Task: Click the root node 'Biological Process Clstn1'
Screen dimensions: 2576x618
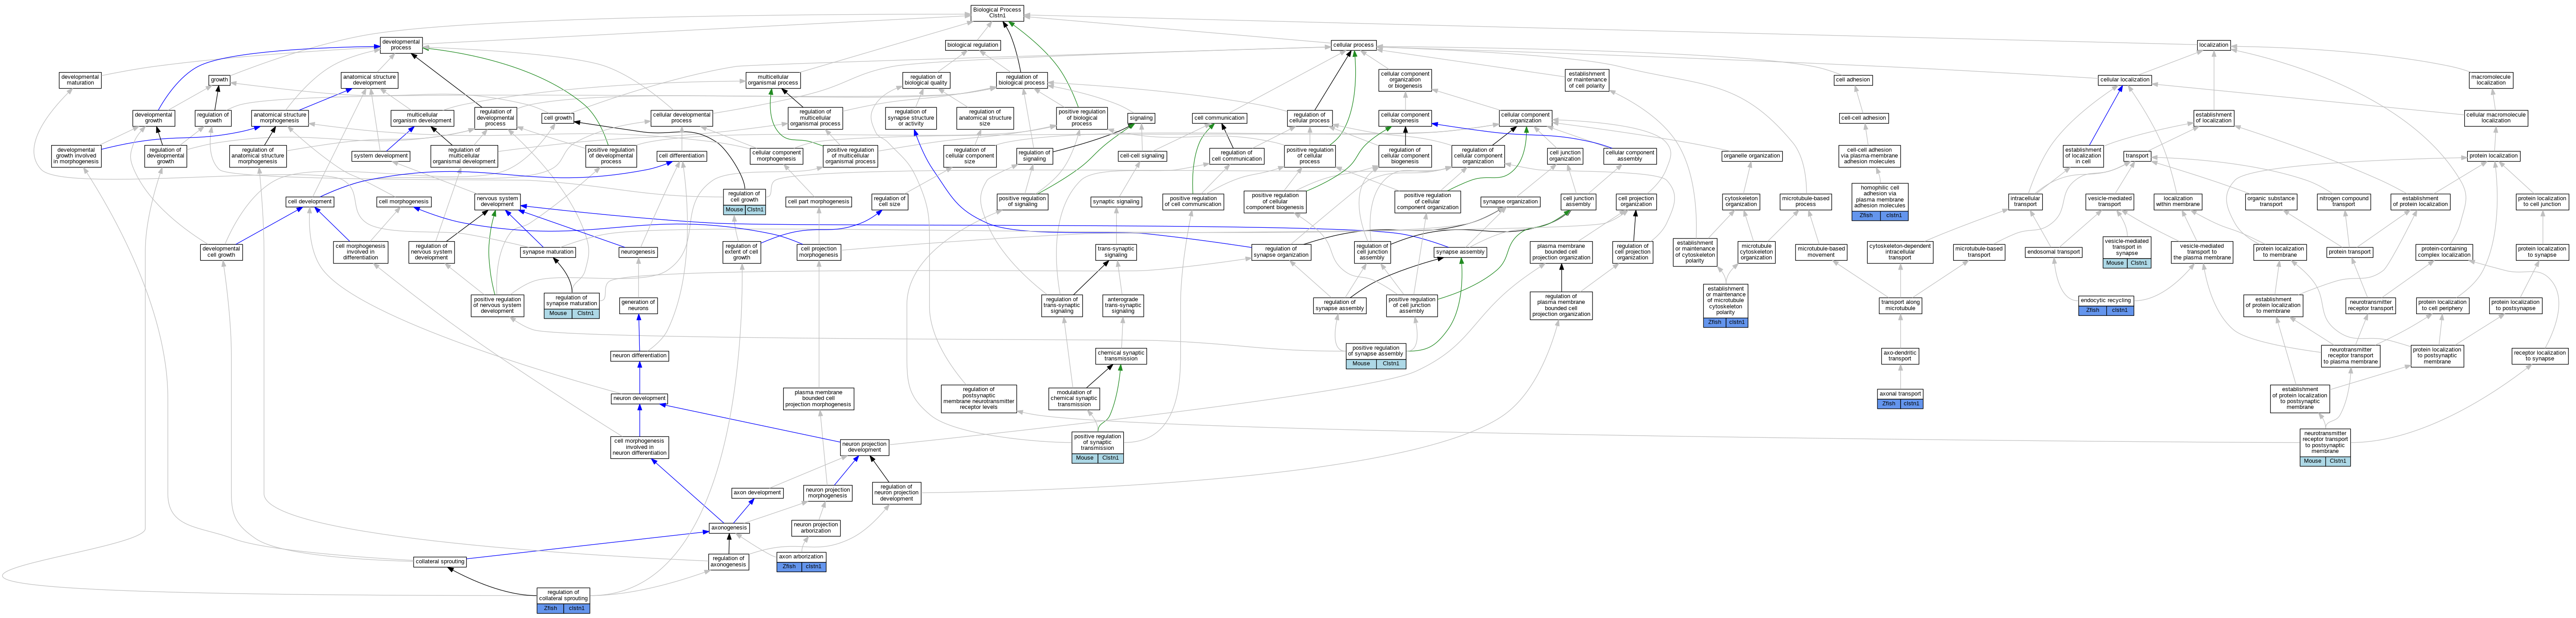Action: 997,12
